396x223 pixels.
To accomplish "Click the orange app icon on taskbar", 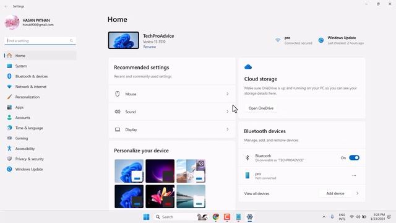I will 227,217.
